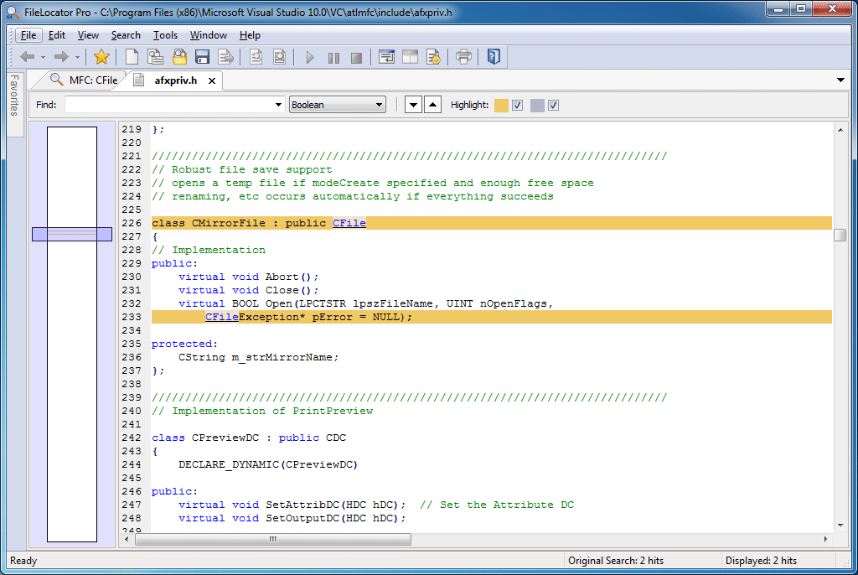Open the tab list dropdown arrow

[x=840, y=80]
